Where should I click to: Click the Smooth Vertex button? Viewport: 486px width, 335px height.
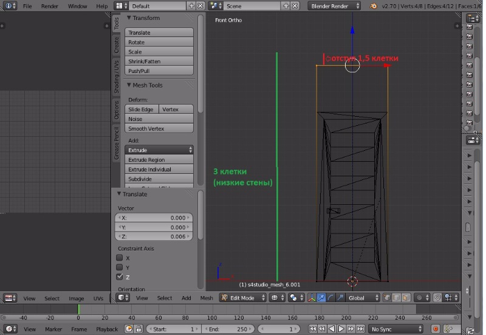pos(159,129)
